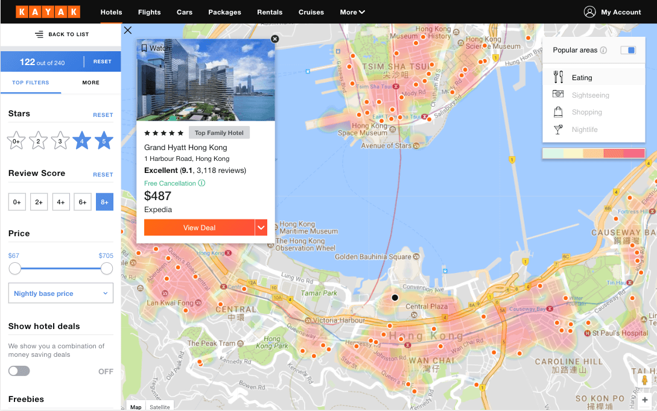Viewport: 657px width, 411px height.
Task: Switch to the Flights tab
Action: (149, 11)
